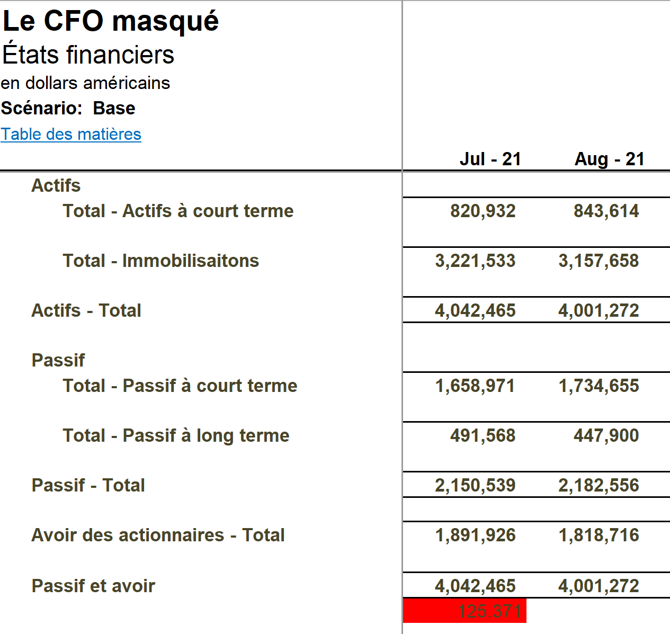Select the Actifs - Total row label
The width and height of the screenshot is (670, 634).
click(x=86, y=310)
